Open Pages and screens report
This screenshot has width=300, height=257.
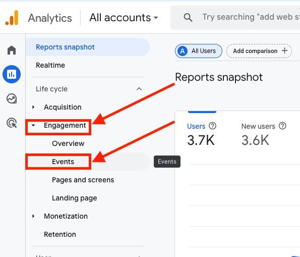pyautogui.click(x=83, y=180)
